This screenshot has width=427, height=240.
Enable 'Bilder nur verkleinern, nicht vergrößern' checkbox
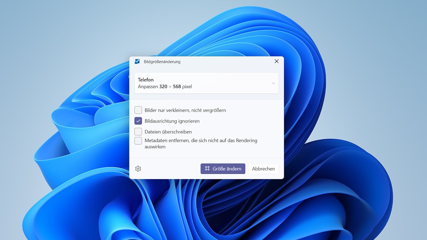click(138, 110)
